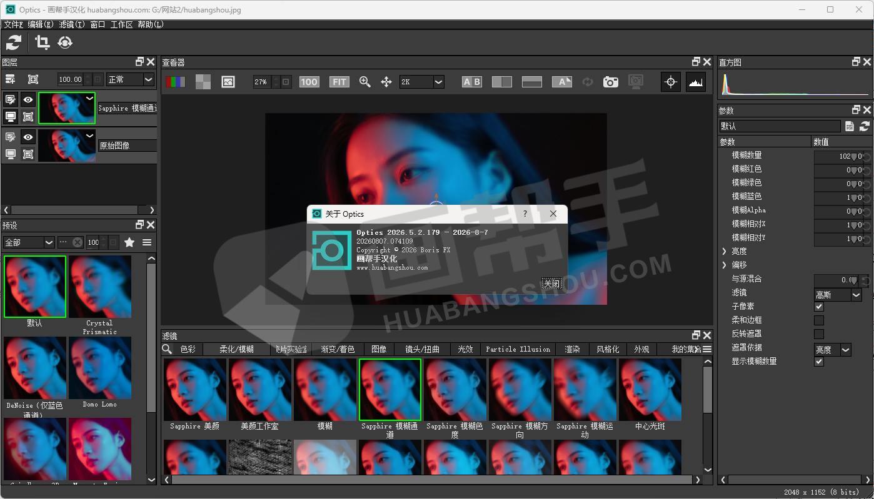Switch to the 镜头/扭曲 filter tab

coord(423,350)
